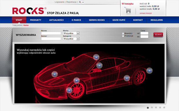Image resolution: width=179 pixels, height=111 pixels.
Task: Select the second slider pagination dot
Action: click(x=152, y=107)
